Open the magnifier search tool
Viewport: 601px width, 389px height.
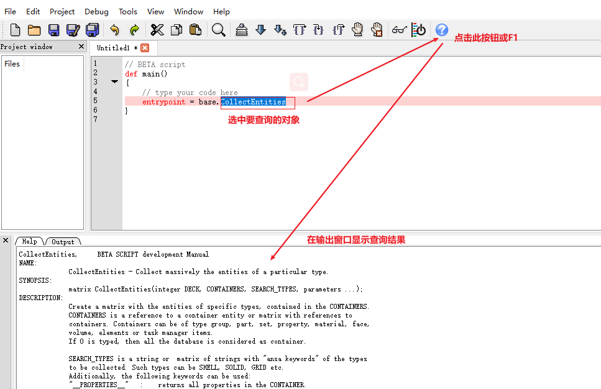coord(218,30)
